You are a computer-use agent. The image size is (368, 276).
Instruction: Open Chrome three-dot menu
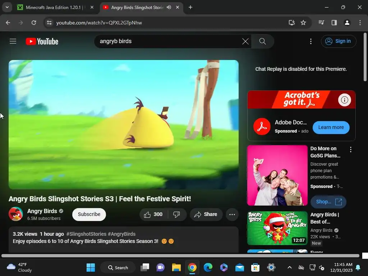coord(360,23)
